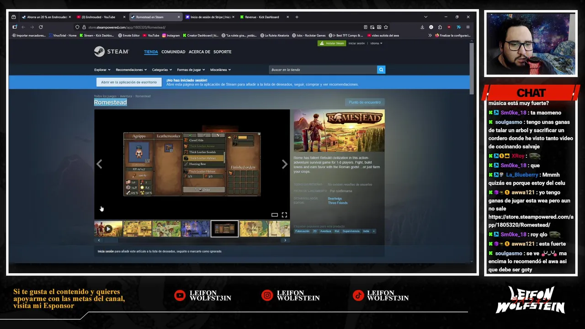Viewport: 585px width, 329px height.
Task: Open a new browser tab
Action: click(297, 17)
